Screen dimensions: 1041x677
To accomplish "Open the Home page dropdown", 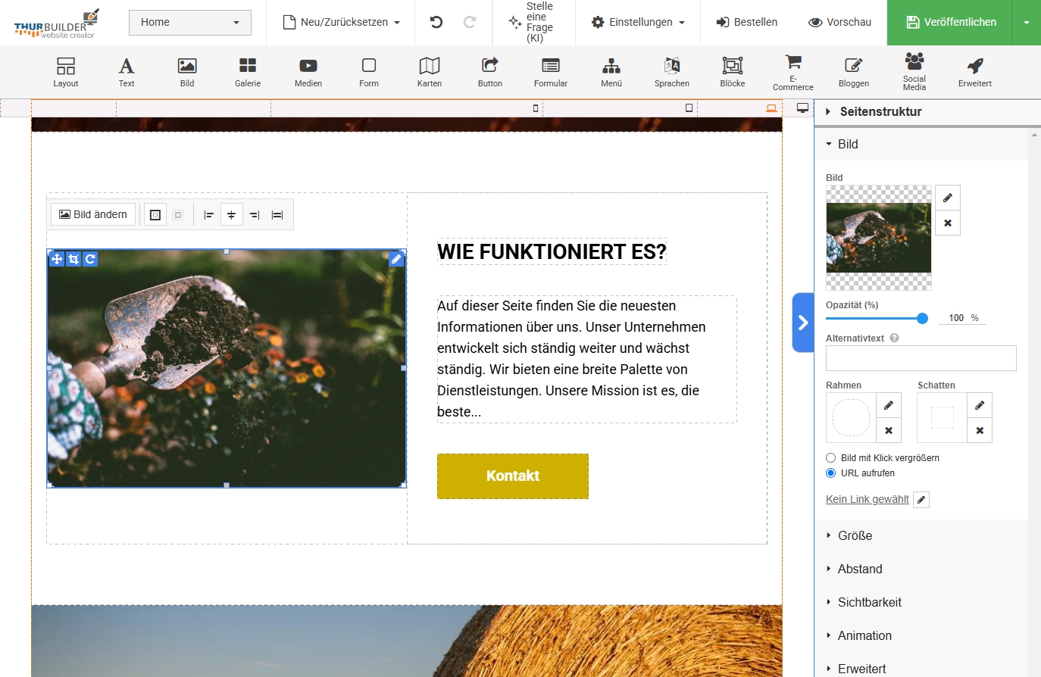I will pos(189,23).
